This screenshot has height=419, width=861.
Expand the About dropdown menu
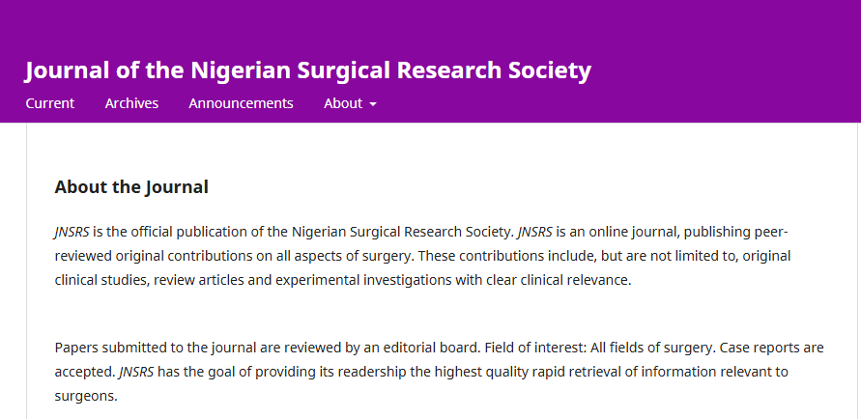tap(351, 103)
